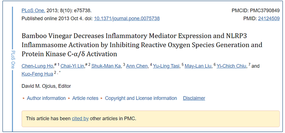Click the red triangle beside Author information

[x=24, y=99]
